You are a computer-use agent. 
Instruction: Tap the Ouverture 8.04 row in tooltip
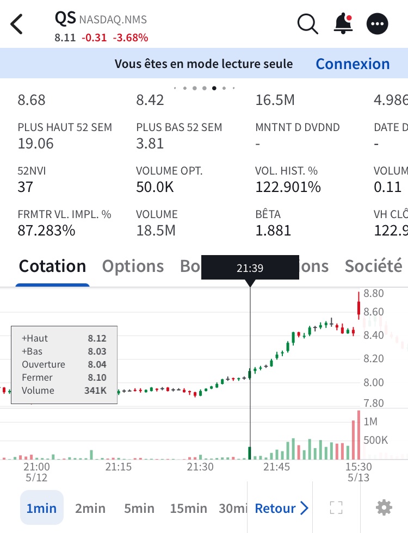click(x=64, y=364)
